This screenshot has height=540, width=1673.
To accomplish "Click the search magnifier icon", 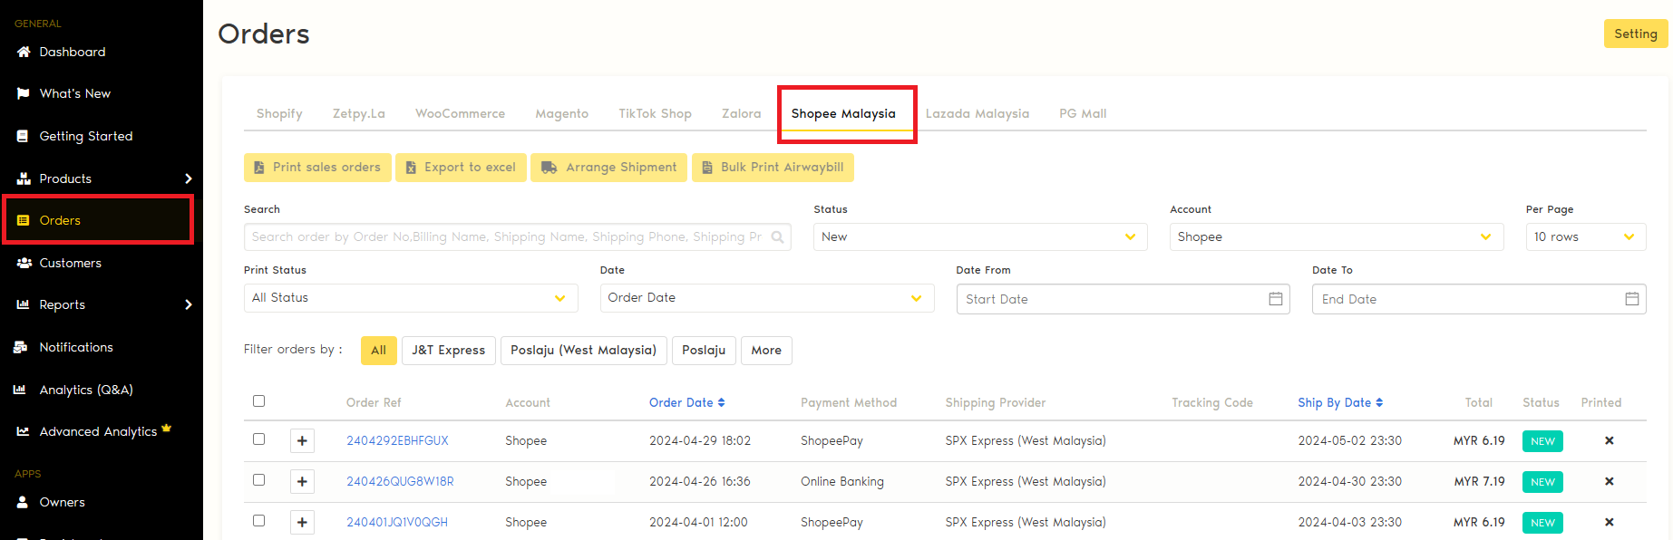I will [x=777, y=237].
